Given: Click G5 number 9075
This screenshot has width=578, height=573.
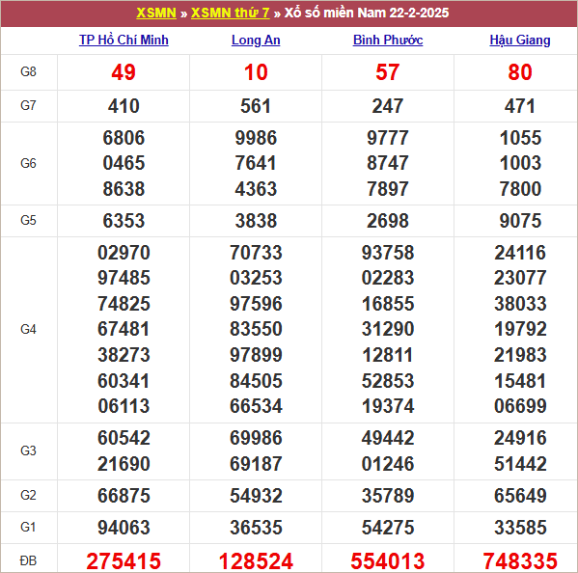Looking at the screenshot, I should [520, 221].
